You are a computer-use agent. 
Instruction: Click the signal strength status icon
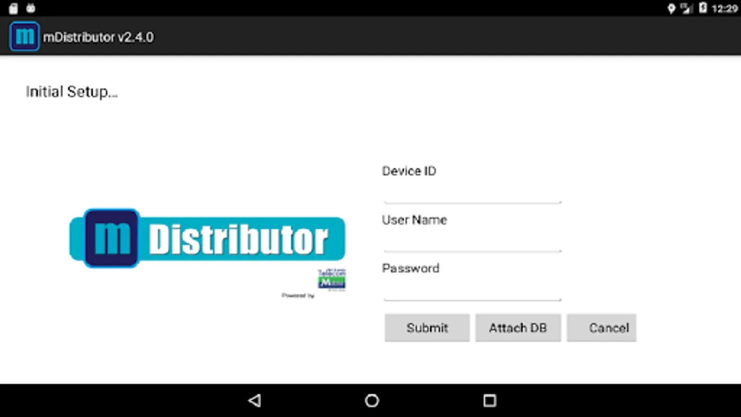coord(686,8)
